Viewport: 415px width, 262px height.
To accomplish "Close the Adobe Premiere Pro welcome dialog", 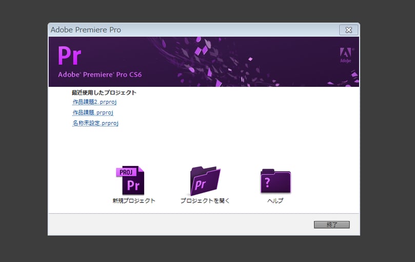I will [x=348, y=30].
